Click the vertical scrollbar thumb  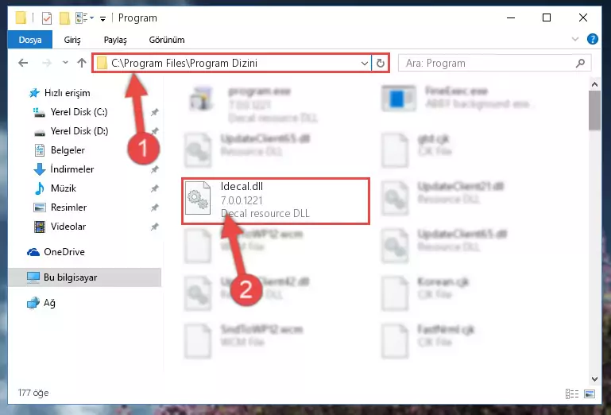tap(594, 111)
